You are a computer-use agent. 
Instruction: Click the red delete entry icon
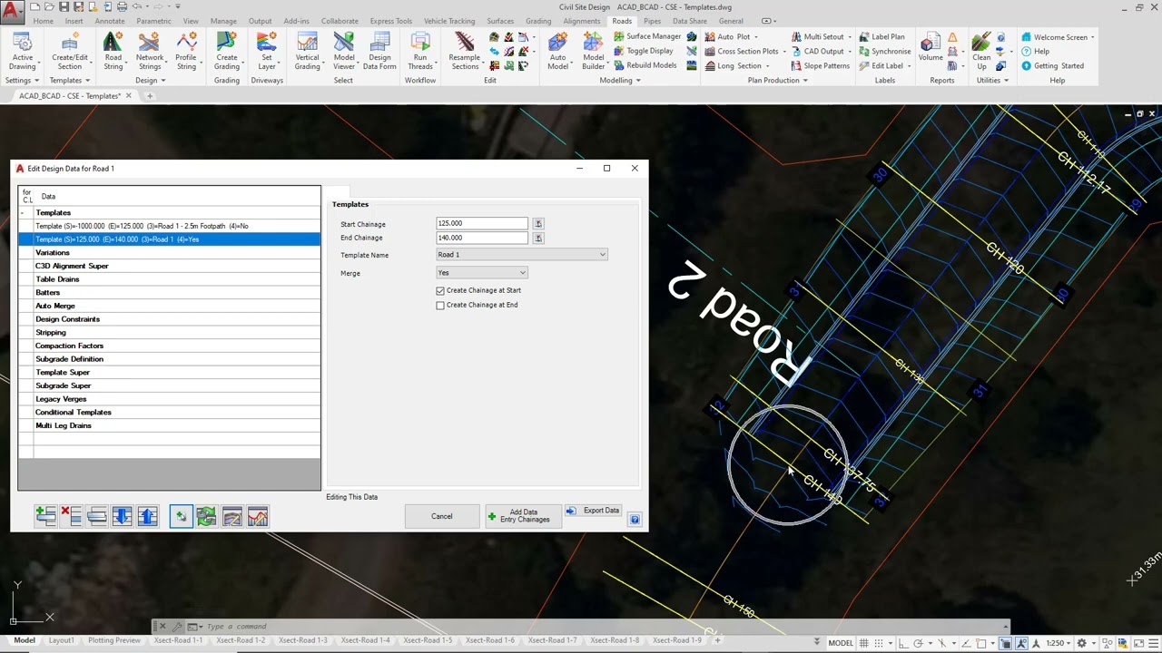point(65,515)
